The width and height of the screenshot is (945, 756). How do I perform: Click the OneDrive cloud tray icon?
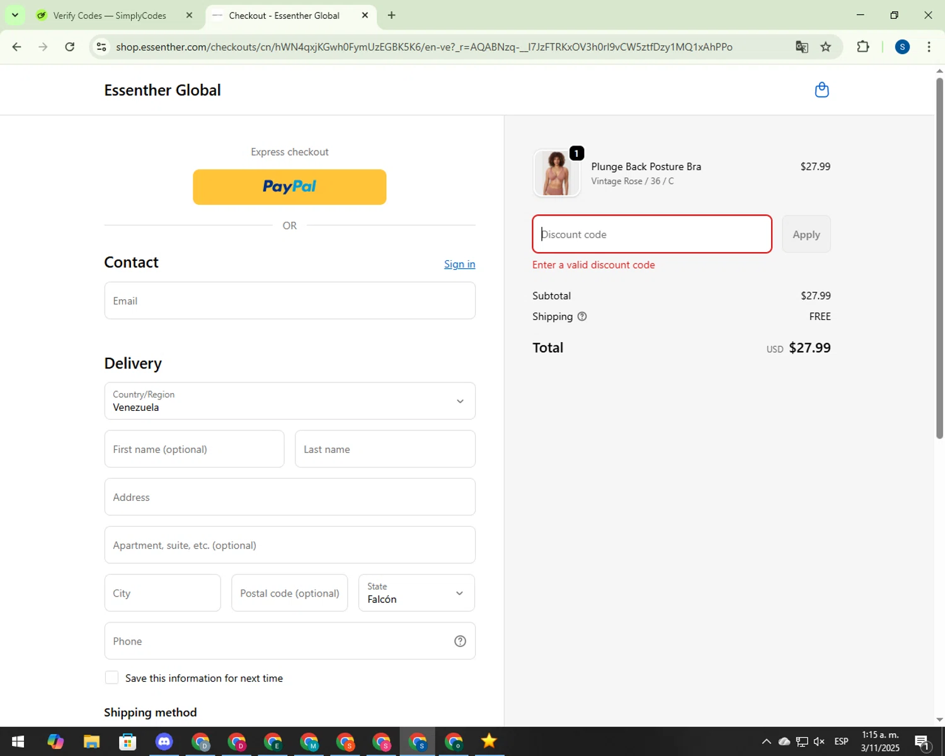pyautogui.click(x=784, y=742)
